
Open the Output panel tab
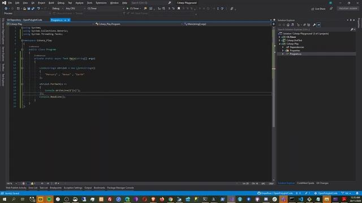pyautogui.click(x=88, y=188)
